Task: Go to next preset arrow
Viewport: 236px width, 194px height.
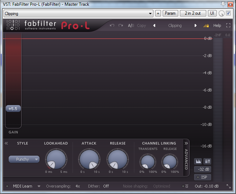Action: (x=195, y=25)
